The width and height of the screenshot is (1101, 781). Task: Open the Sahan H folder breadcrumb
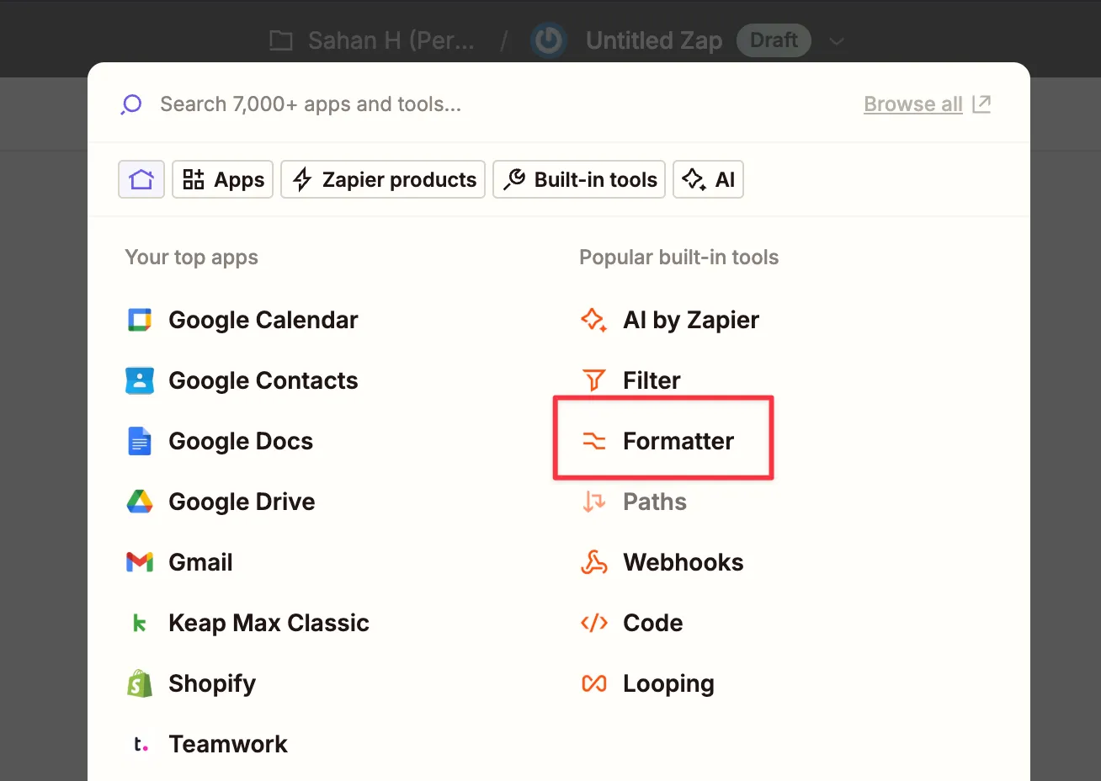tap(373, 40)
